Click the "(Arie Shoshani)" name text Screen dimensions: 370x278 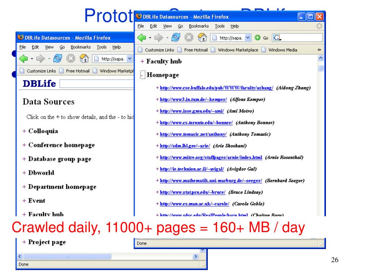pos(229,146)
